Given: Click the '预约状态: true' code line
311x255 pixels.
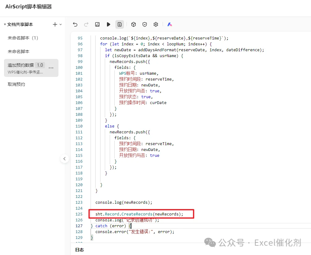Looking at the screenshot, I should coord(136,97).
